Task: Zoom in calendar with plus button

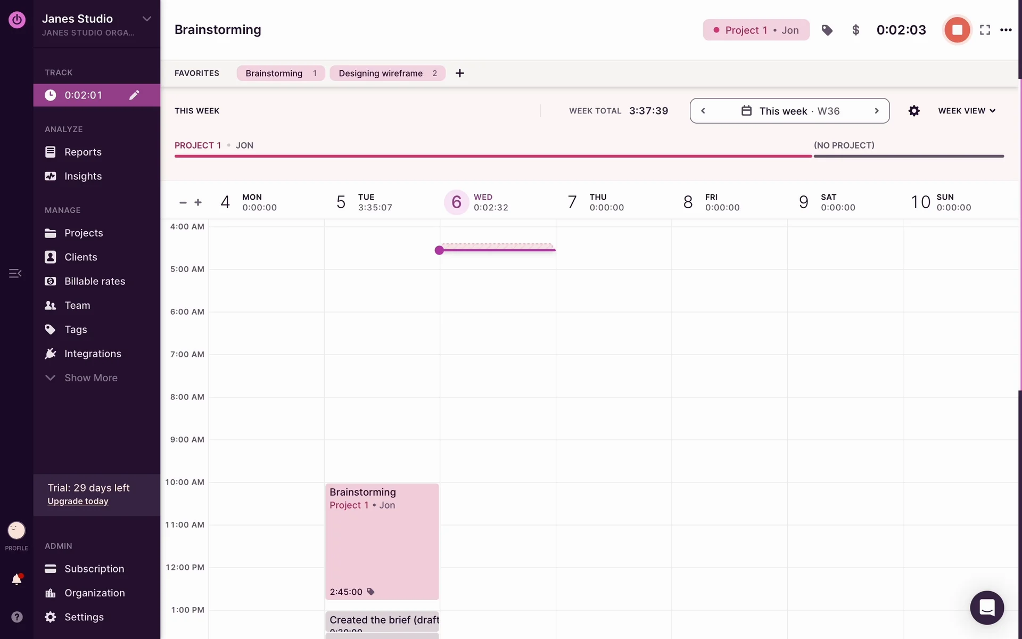Action: 198,202
